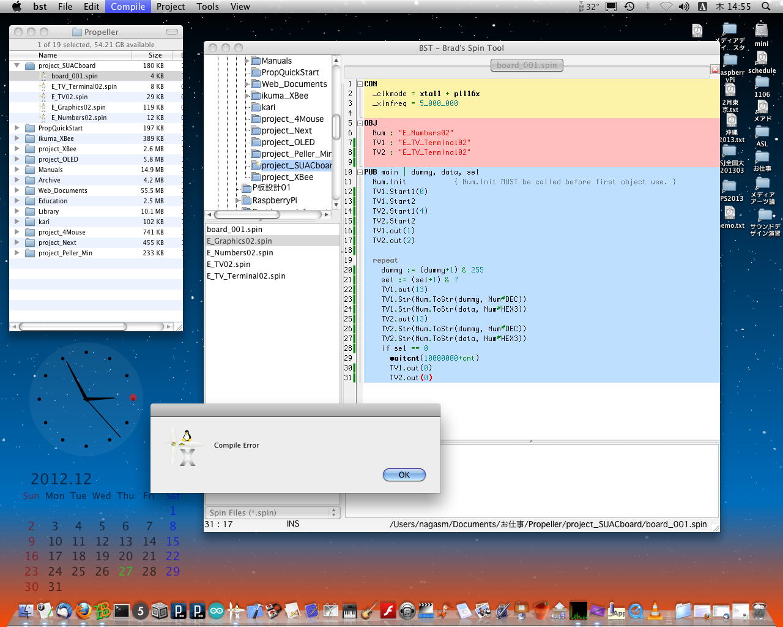
Task: Launch Terminal from the Dock
Action: pyautogui.click(x=122, y=610)
